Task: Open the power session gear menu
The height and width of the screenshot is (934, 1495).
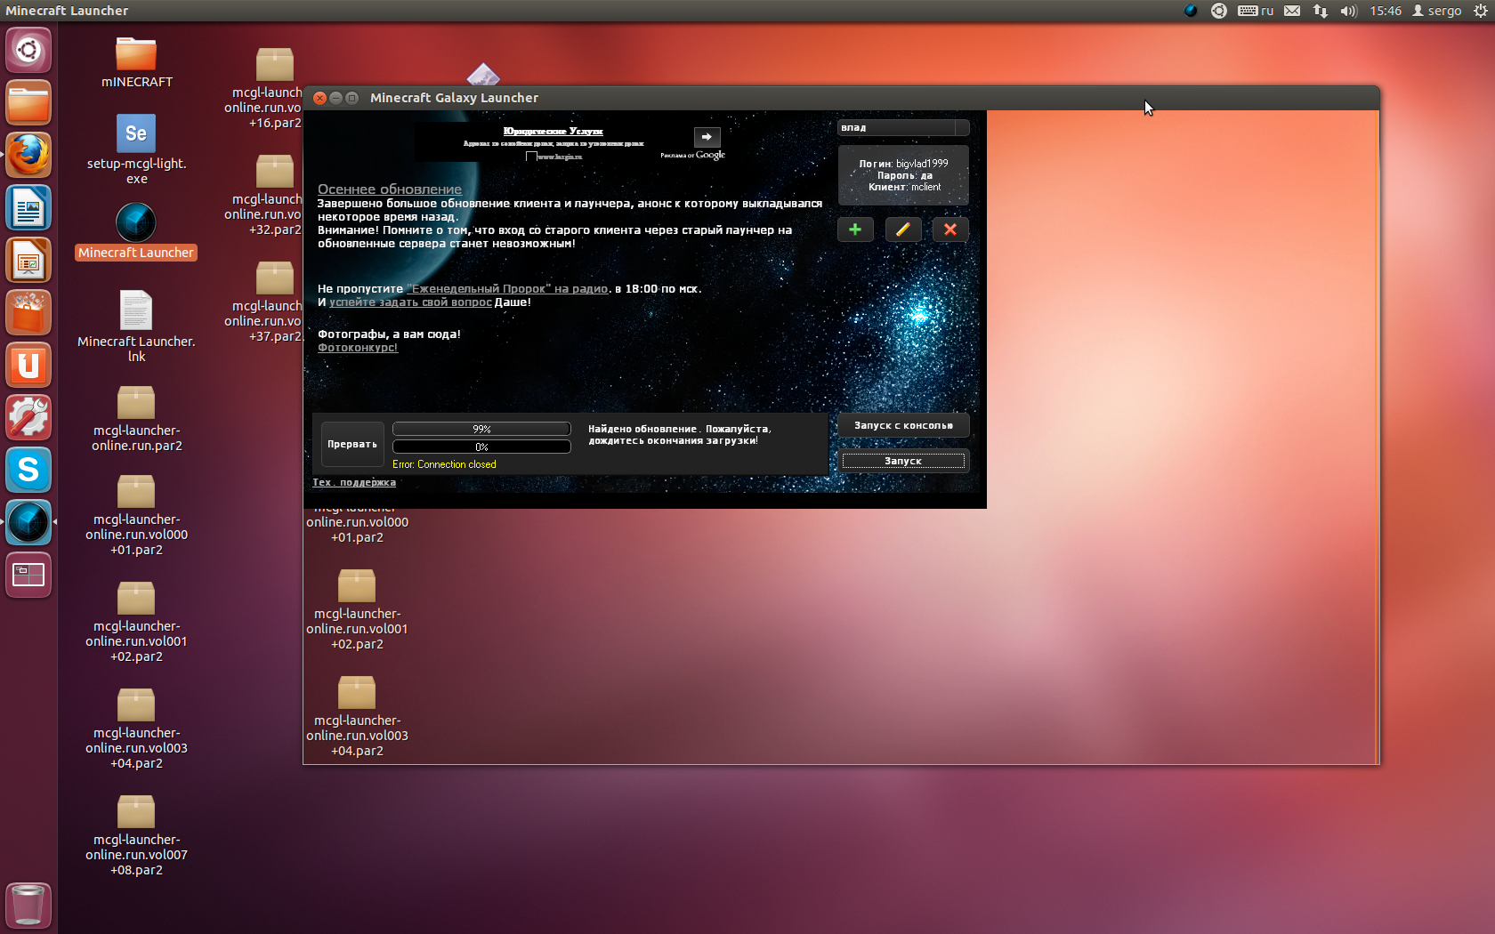Action: [x=1481, y=11]
